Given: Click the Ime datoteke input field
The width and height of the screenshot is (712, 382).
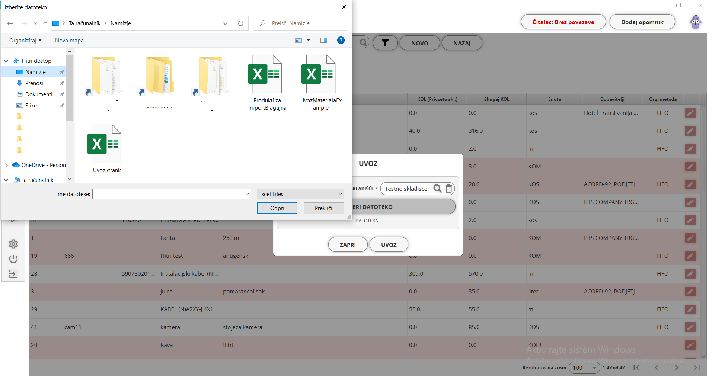Looking at the screenshot, I should [x=168, y=194].
